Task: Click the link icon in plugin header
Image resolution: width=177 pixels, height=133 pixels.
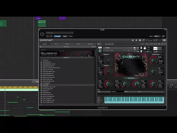Action: coord(163,36)
